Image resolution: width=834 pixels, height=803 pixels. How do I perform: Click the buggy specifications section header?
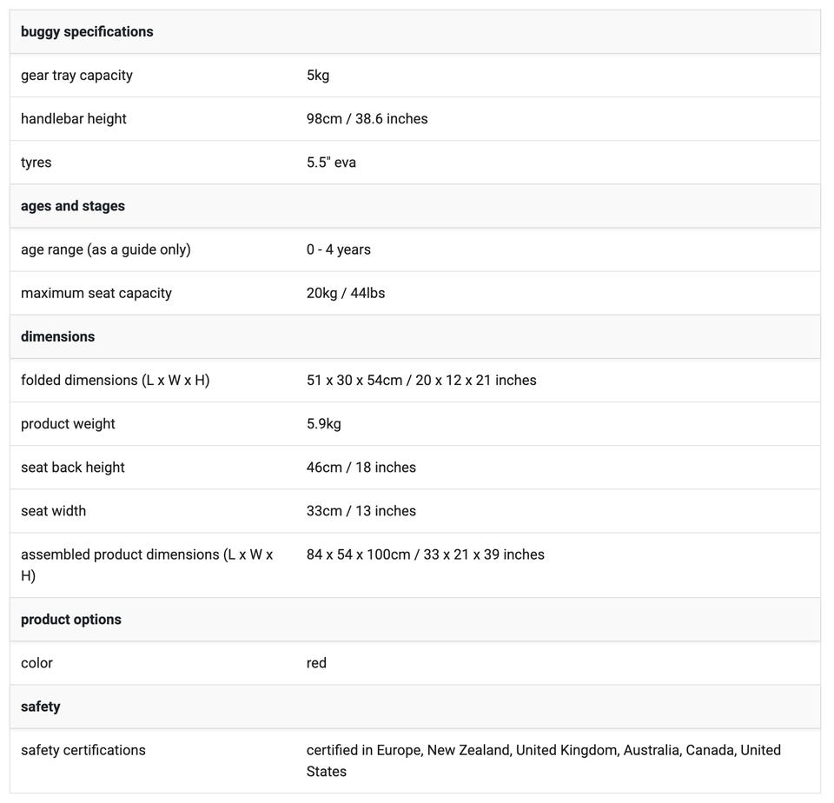click(87, 32)
